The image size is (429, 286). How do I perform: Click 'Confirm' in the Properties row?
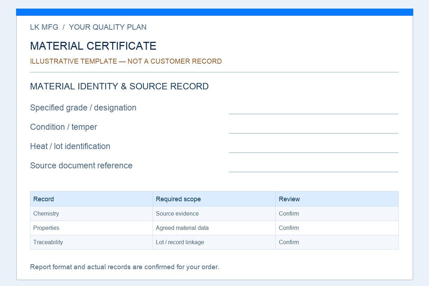pyautogui.click(x=289, y=228)
